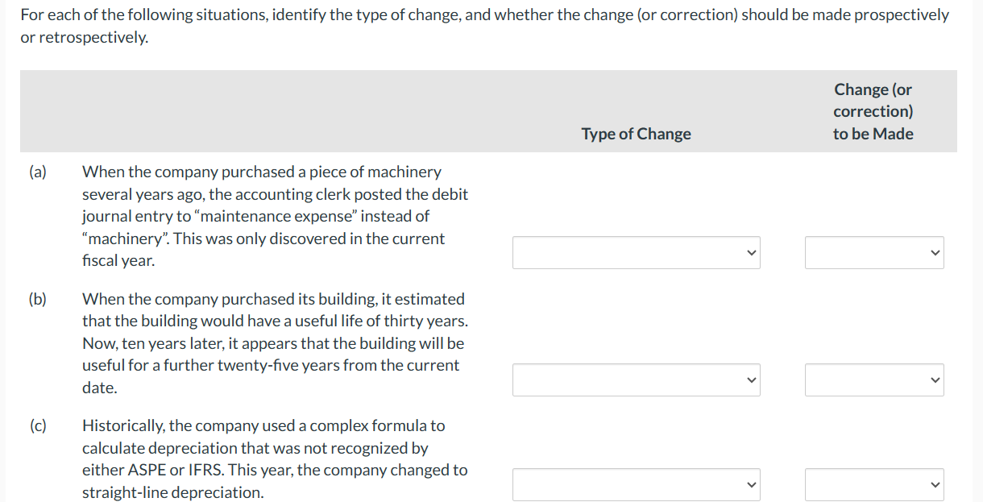Open the Type of Change dropdown for situation (a)

tap(636, 252)
